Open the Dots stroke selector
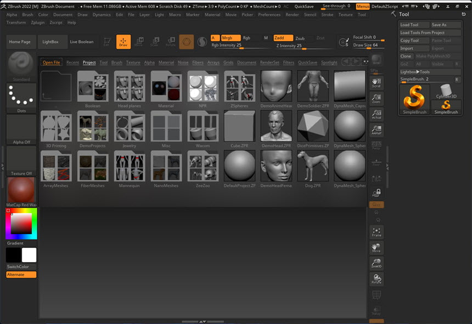This screenshot has height=324, width=472. (21, 98)
